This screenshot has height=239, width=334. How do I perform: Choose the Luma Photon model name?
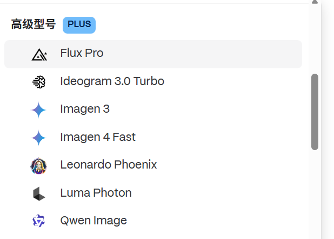pos(96,193)
